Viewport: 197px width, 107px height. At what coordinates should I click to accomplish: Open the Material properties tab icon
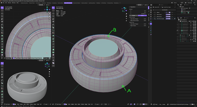151,35
